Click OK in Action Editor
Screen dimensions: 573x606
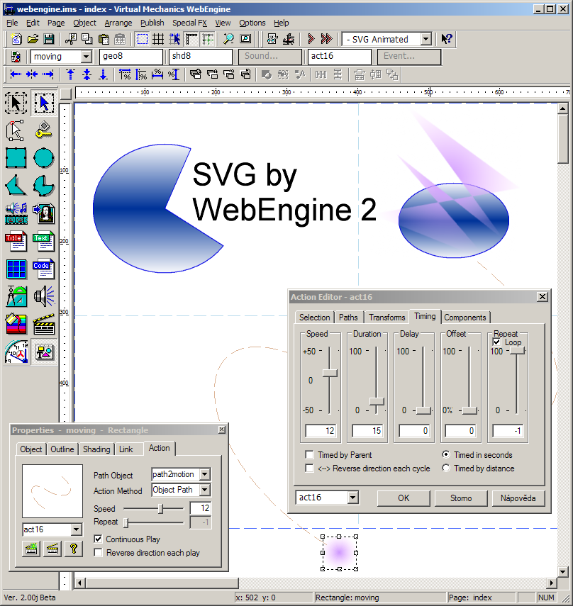[404, 498]
